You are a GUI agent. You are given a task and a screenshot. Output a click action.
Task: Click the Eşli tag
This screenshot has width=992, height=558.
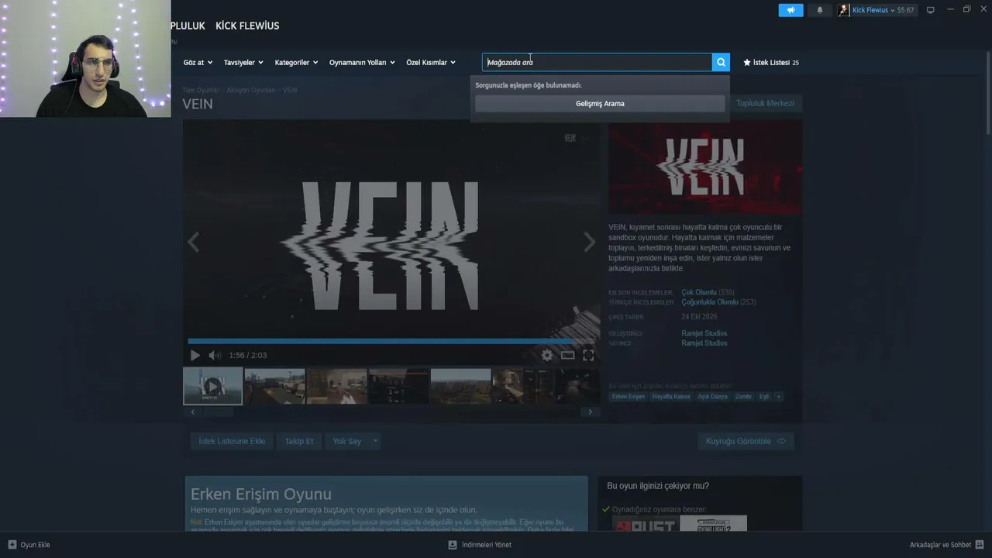tap(764, 396)
